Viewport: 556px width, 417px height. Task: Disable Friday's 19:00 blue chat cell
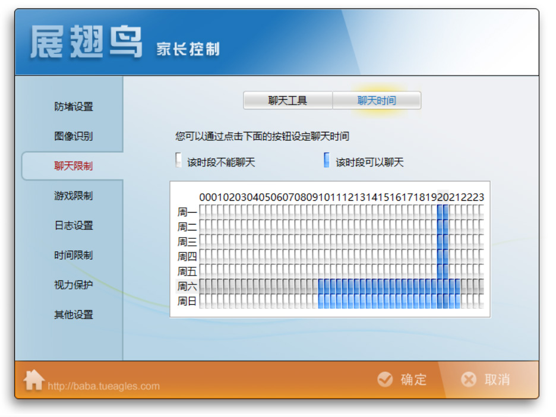432,271
